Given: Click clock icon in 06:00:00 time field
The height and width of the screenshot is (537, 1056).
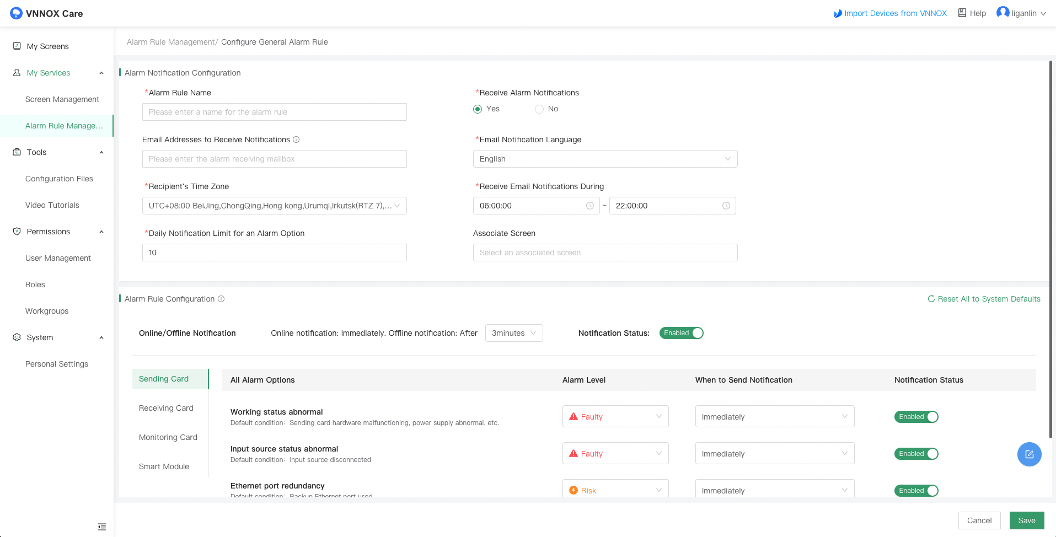Looking at the screenshot, I should pos(589,206).
